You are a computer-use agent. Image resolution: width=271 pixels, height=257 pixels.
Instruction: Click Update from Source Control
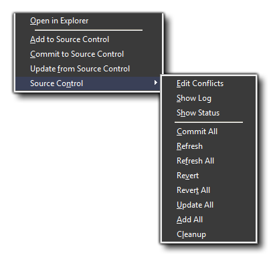click(88, 69)
